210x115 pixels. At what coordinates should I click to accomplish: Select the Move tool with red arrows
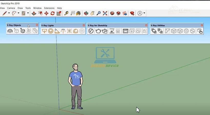pyautogui.click(x=46, y=13)
